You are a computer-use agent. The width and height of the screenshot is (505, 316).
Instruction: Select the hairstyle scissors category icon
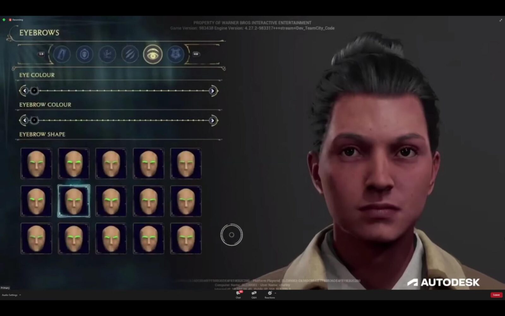point(107,54)
